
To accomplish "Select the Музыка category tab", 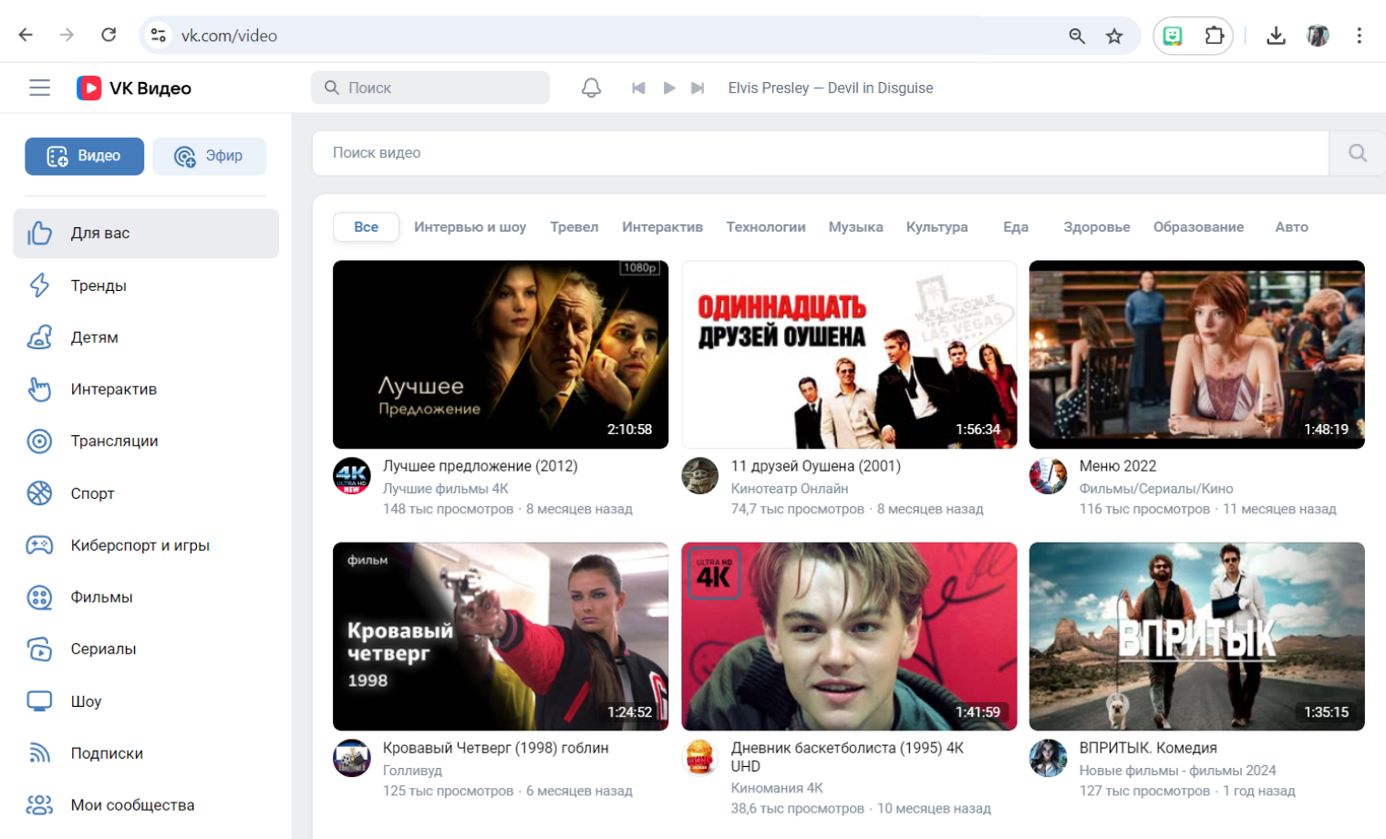I will tap(855, 227).
